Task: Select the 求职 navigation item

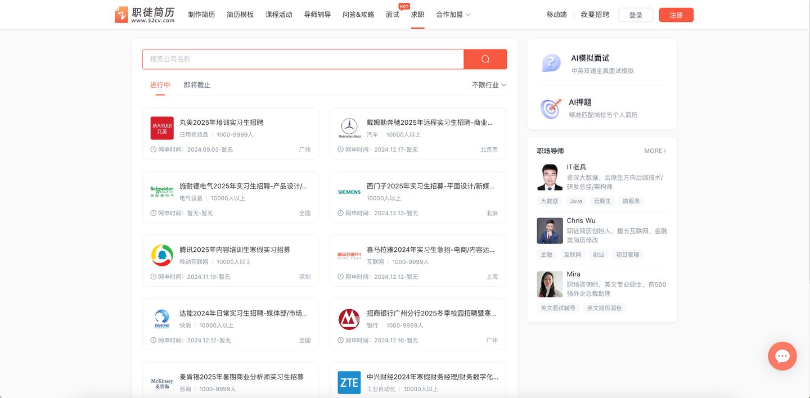Action: [417, 15]
